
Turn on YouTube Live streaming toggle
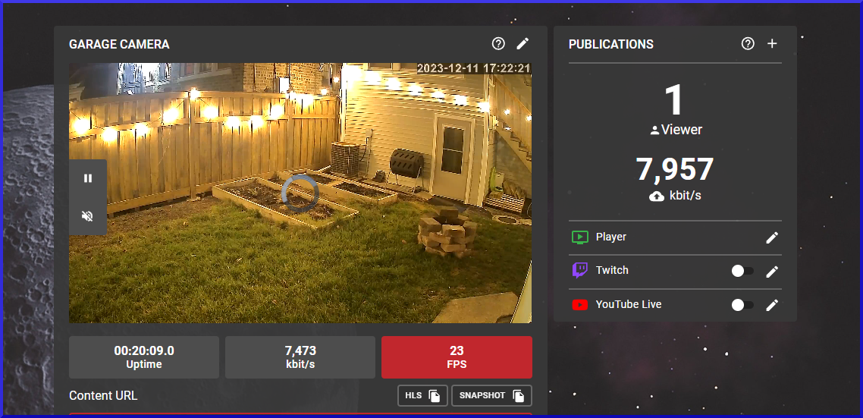742,305
